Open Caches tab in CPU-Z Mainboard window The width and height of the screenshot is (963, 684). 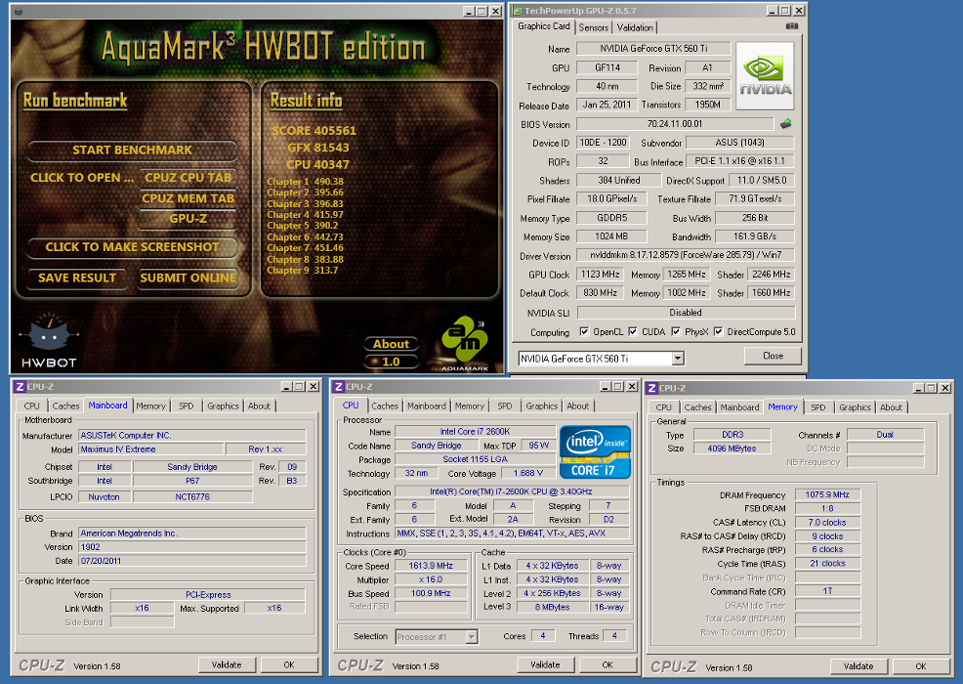pyautogui.click(x=65, y=406)
